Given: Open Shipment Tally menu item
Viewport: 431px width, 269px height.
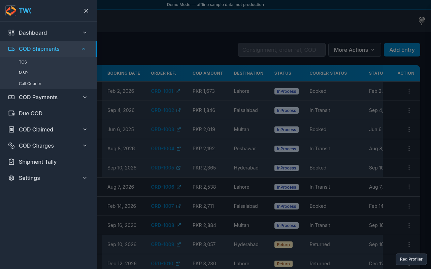Looking at the screenshot, I should 48,162.
